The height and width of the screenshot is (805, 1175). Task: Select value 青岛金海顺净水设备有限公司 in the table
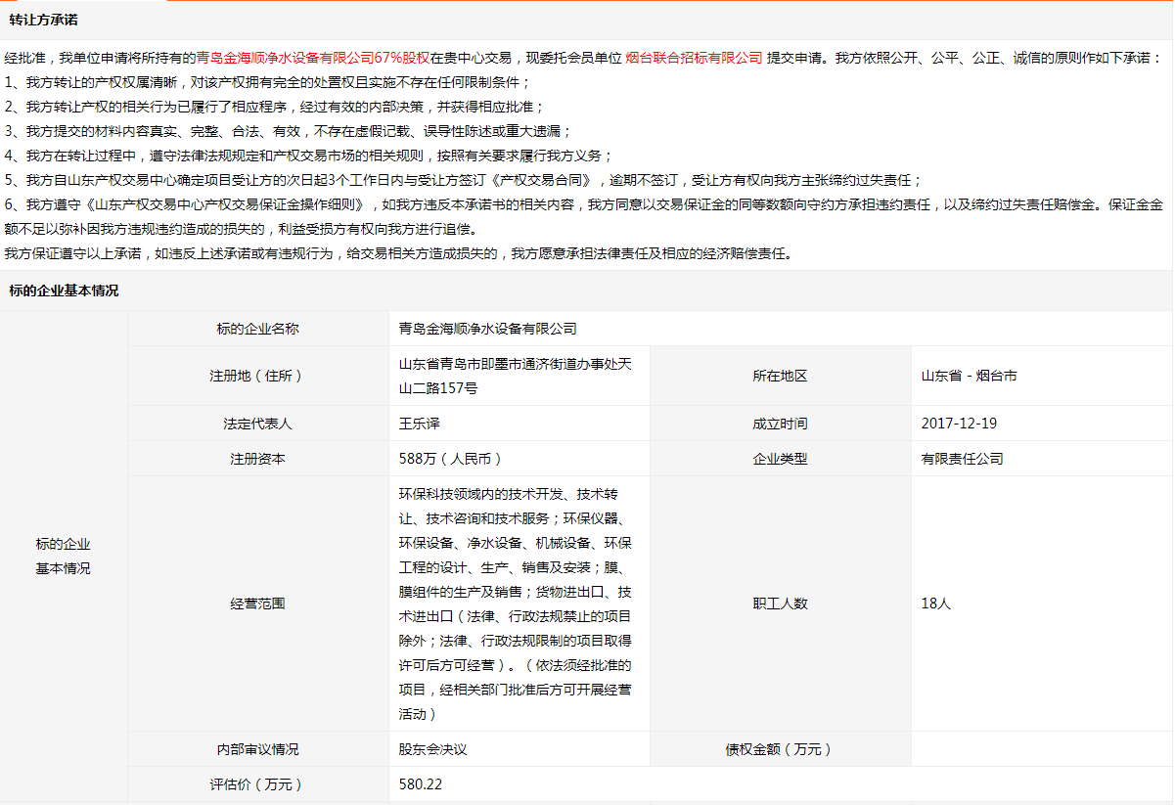tap(488, 329)
